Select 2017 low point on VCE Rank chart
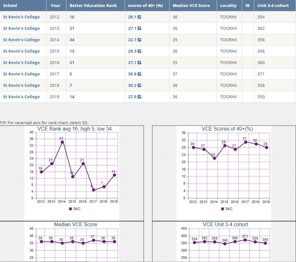Image resolution: width=296 pixels, height=262 pixels. tap(94, 190)
